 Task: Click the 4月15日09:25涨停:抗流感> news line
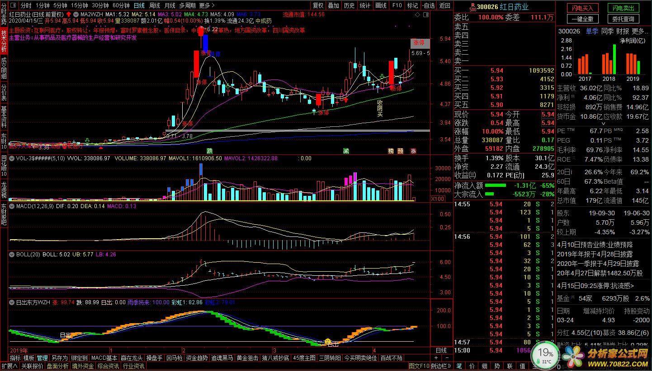point(595,285)
